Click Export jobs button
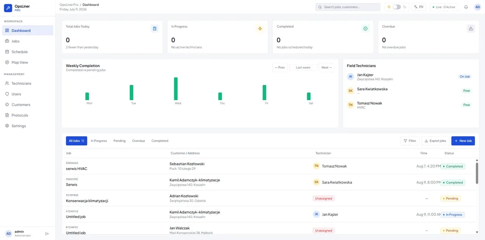Screen dimensions: 485x240 click(x=435, y=141)
